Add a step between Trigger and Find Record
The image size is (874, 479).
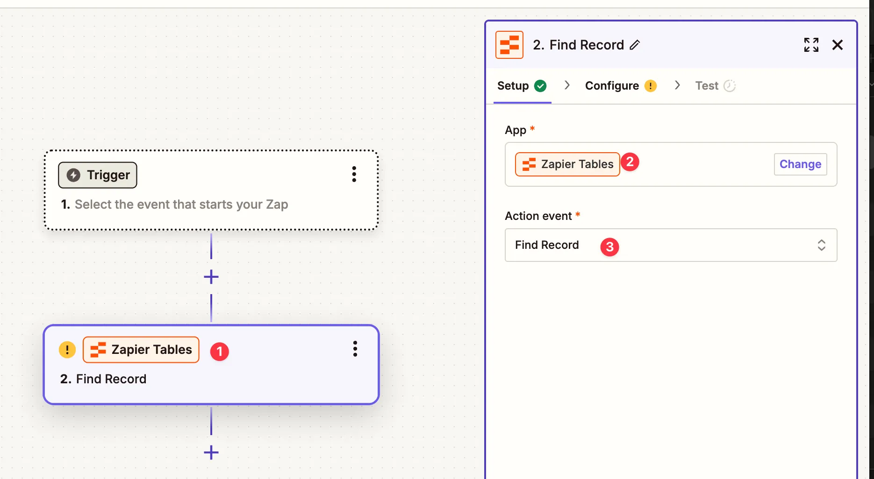coord(211,277)
